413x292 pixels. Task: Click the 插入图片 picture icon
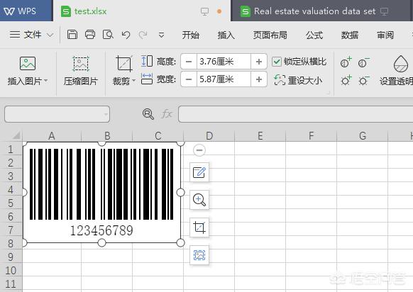pos(28,63)
